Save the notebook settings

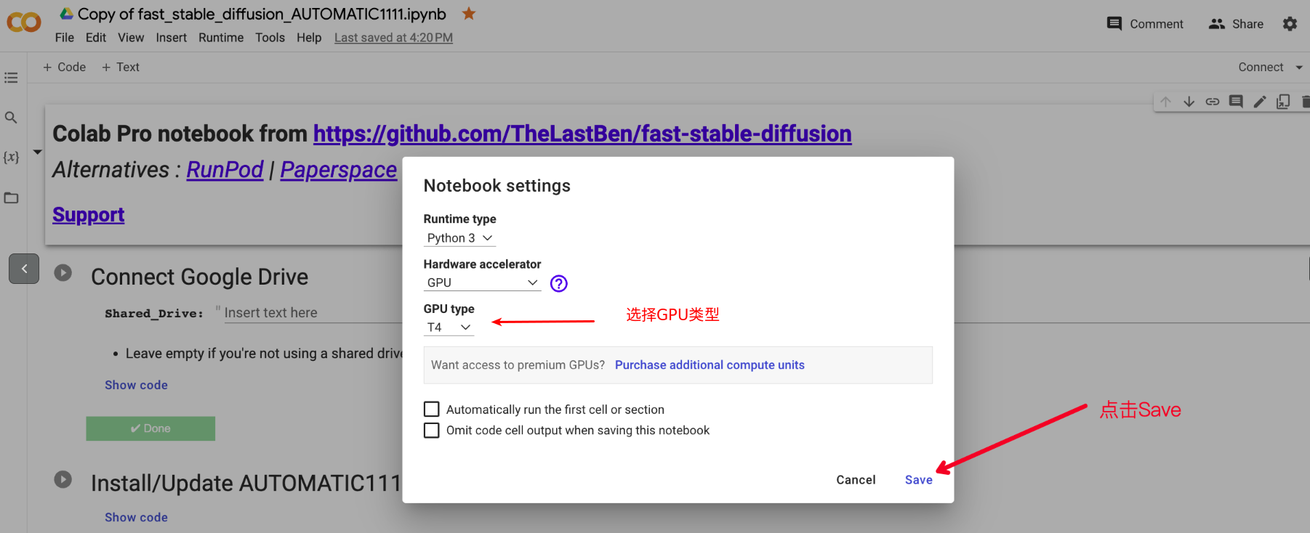pyautogui.click(x=918, y=479)
